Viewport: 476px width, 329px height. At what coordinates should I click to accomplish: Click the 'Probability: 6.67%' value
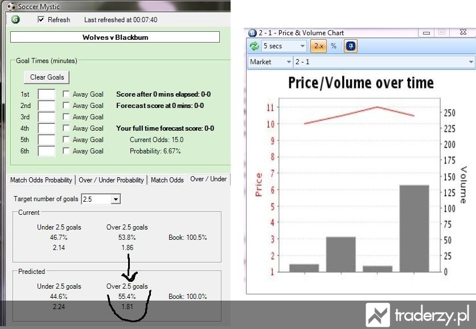tap(155, 151)
